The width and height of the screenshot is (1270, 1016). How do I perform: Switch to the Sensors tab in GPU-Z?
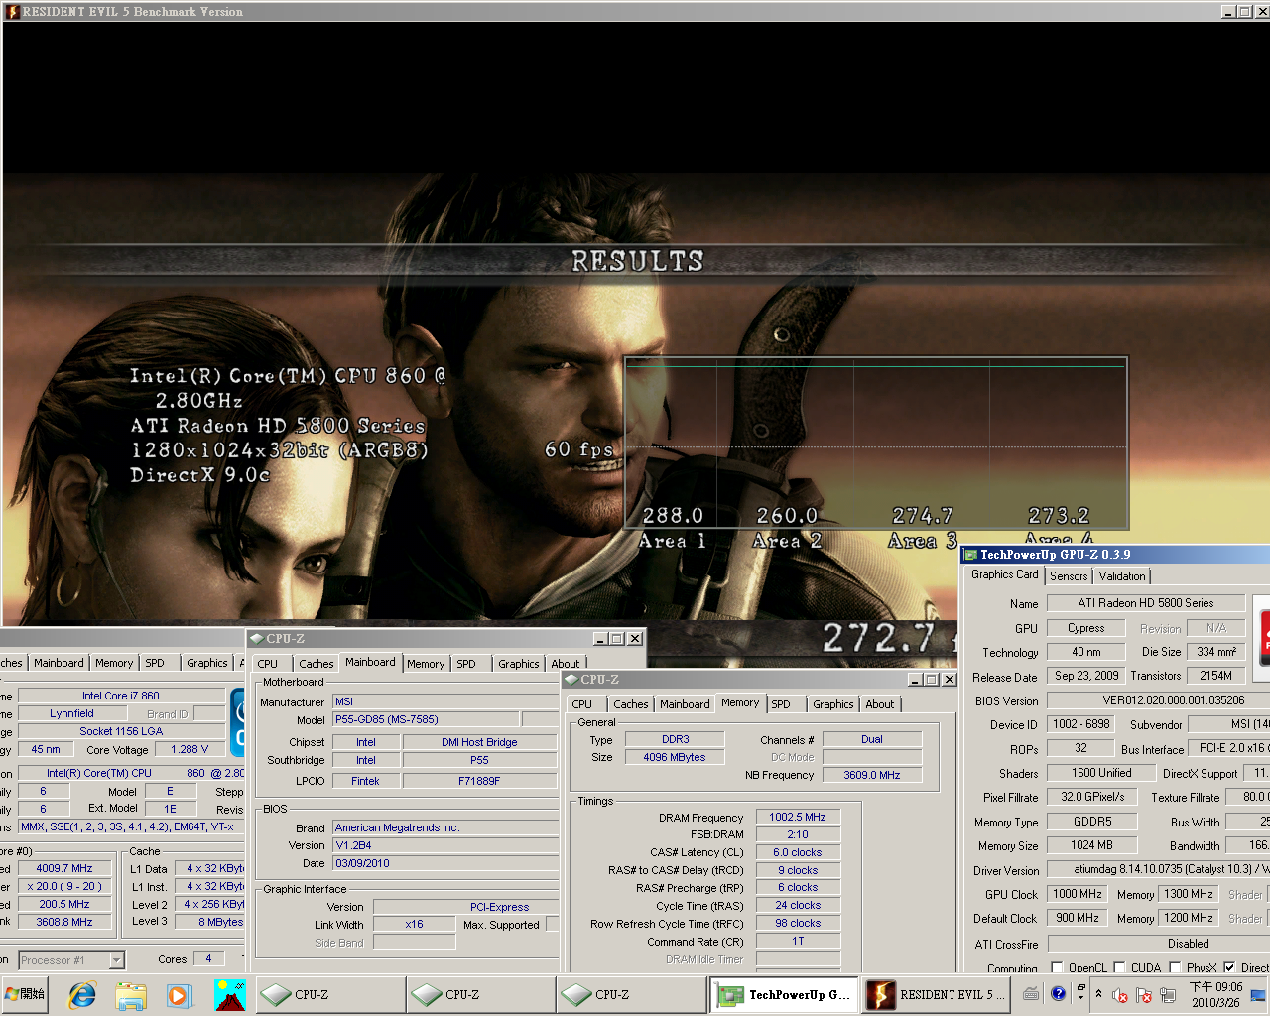(1069, 576)
